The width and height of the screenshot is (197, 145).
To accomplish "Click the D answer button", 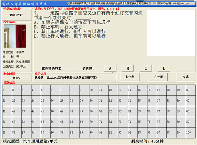I will (164, 68).
